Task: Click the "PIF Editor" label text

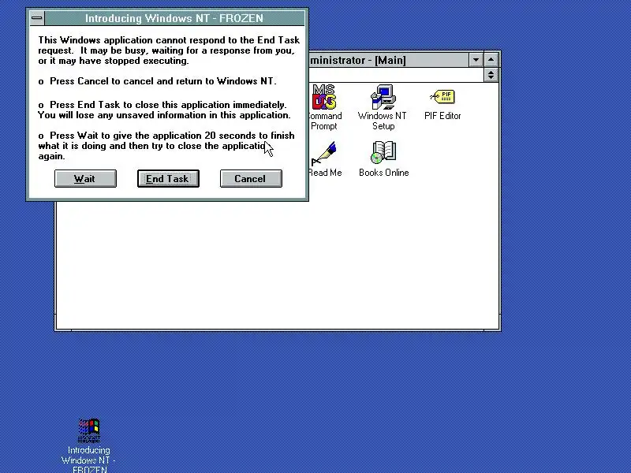Action: coord(442,116)
